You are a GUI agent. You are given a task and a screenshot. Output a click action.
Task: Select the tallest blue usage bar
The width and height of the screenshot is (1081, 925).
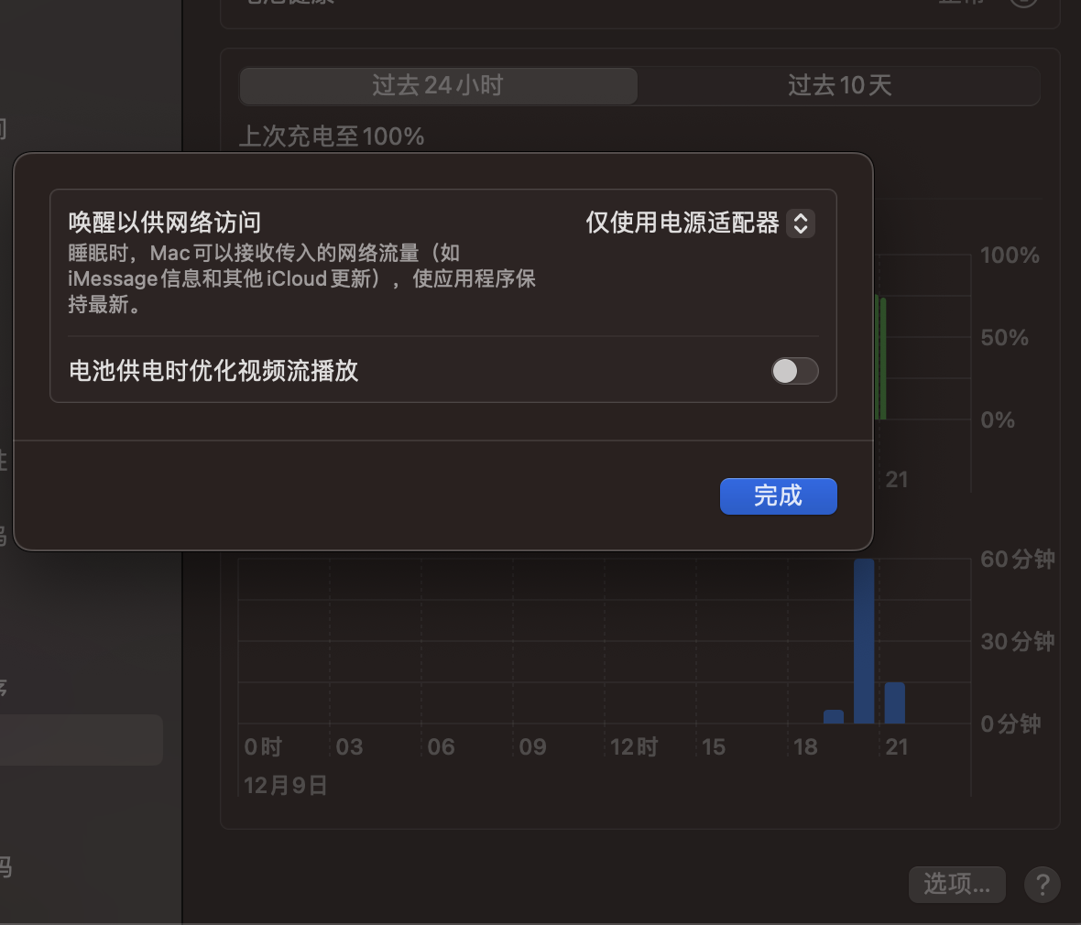864,641
